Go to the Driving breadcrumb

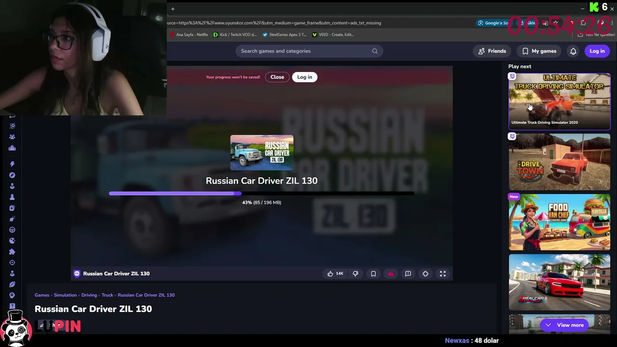89,295
